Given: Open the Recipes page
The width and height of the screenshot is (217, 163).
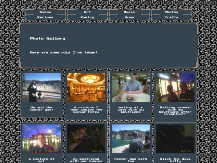Looking at the screenshot, I should tap(45, 17).
